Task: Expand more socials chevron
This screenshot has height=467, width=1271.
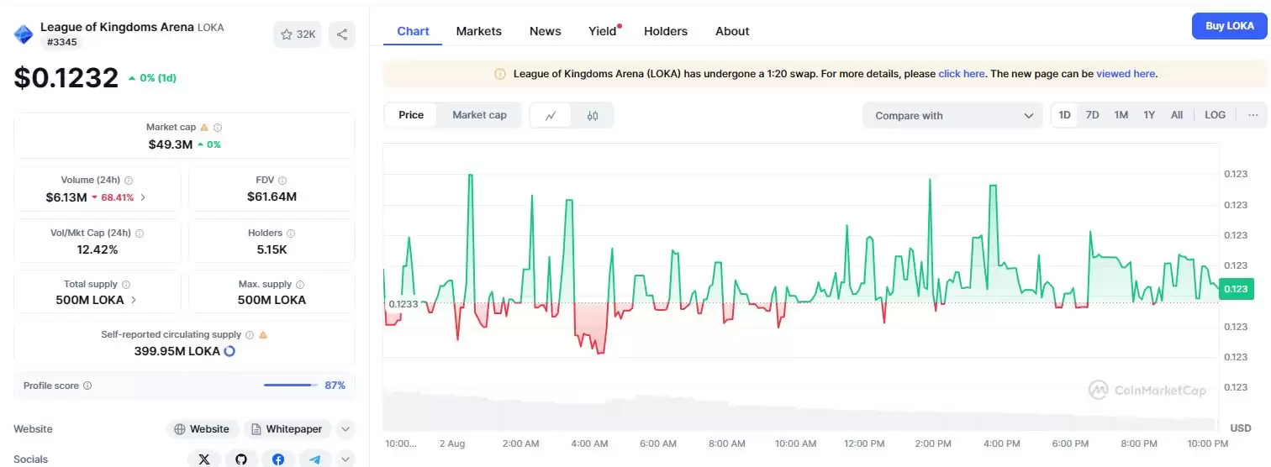Action: (x=345, y=459)
